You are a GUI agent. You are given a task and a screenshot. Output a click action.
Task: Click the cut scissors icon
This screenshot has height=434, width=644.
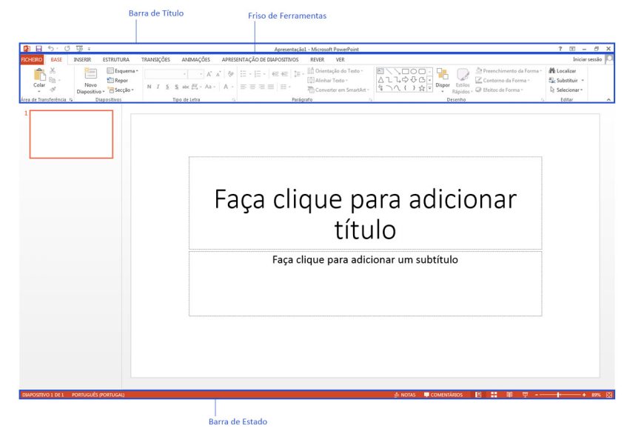click(53, 70)
